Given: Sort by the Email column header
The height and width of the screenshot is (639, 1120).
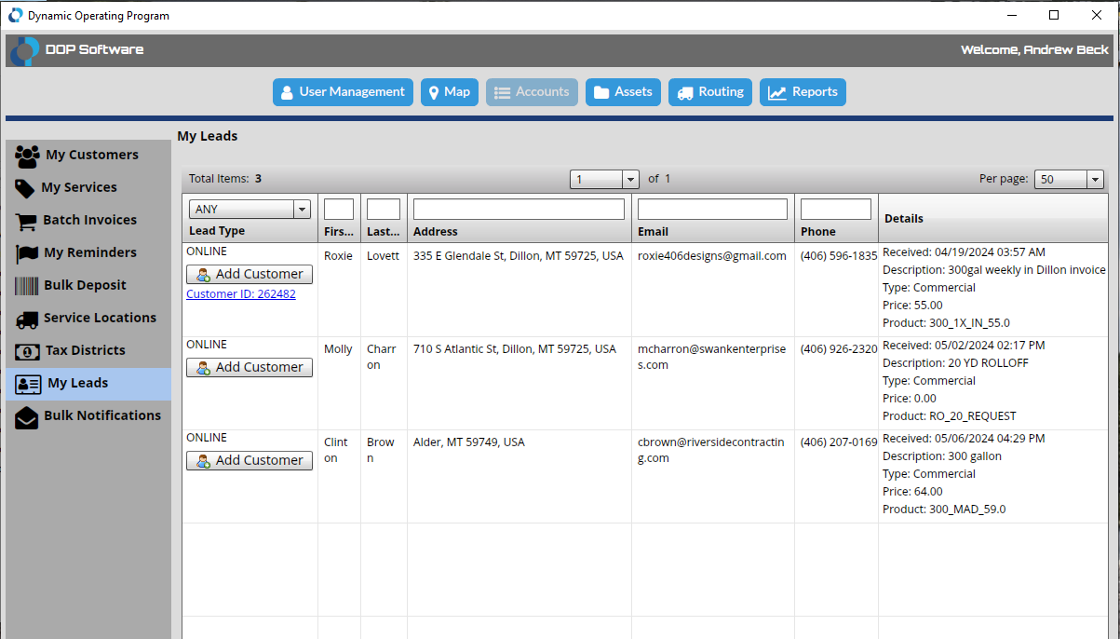Looking at the screenshot, I should [653, 232].
